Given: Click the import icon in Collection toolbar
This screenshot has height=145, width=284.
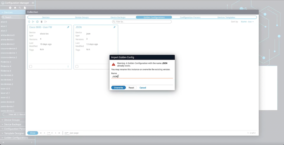Looking at the screenshot, I should tap(33, 22).
